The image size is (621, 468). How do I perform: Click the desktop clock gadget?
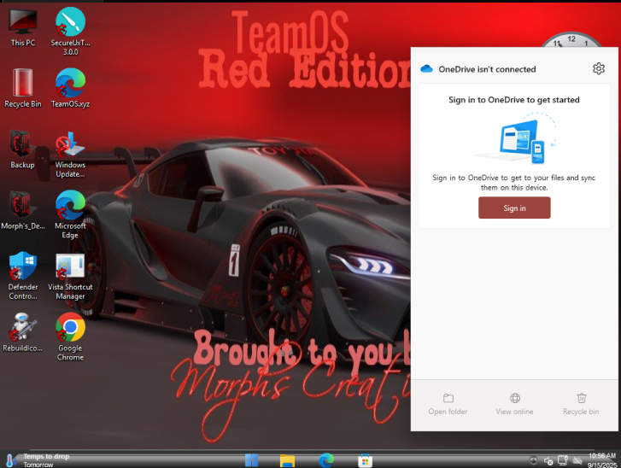pos(571,40)
